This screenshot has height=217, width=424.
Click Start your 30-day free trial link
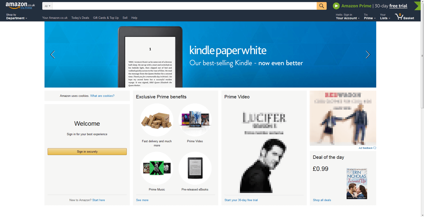(x=241, y=200)
